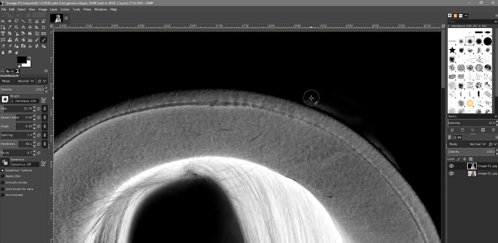Select the Pencil tool
Screen dimensions: 498x243
[37, 40]
